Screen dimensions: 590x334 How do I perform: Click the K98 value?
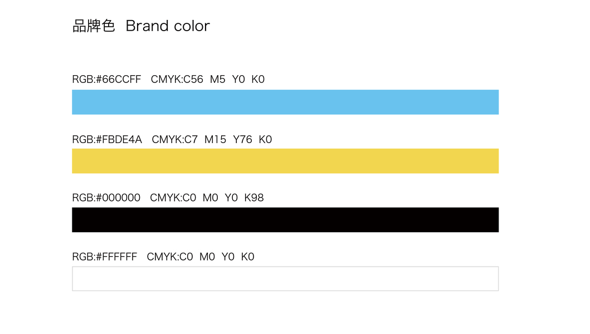pos(254,198)
